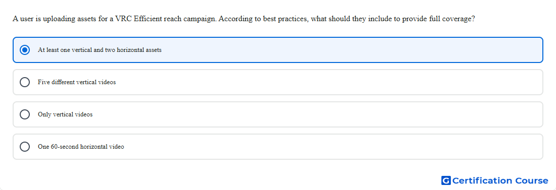Select the 'Five different vertical videos' radio button
The image size is (556, 190).
(25, 82)
